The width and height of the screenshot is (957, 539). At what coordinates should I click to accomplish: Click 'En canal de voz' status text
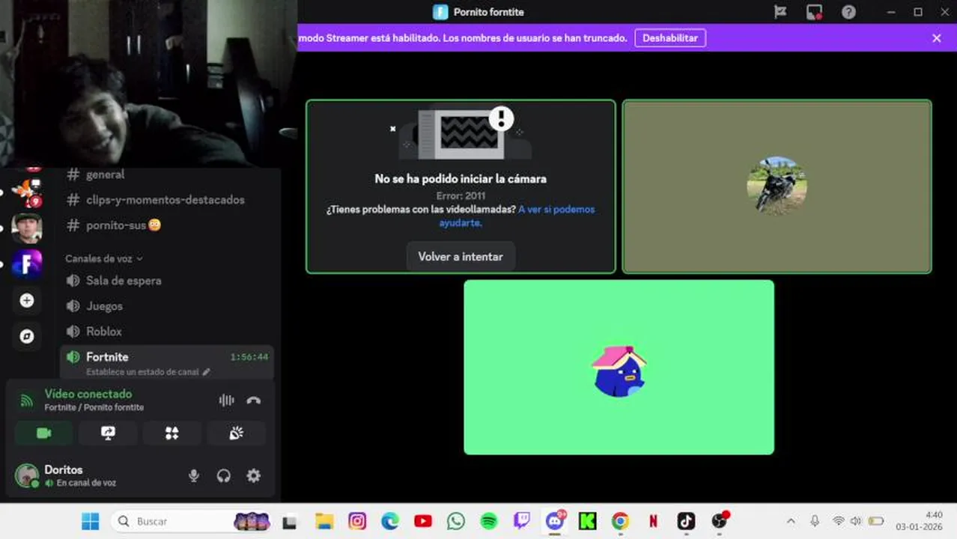(x=86, y=483)
